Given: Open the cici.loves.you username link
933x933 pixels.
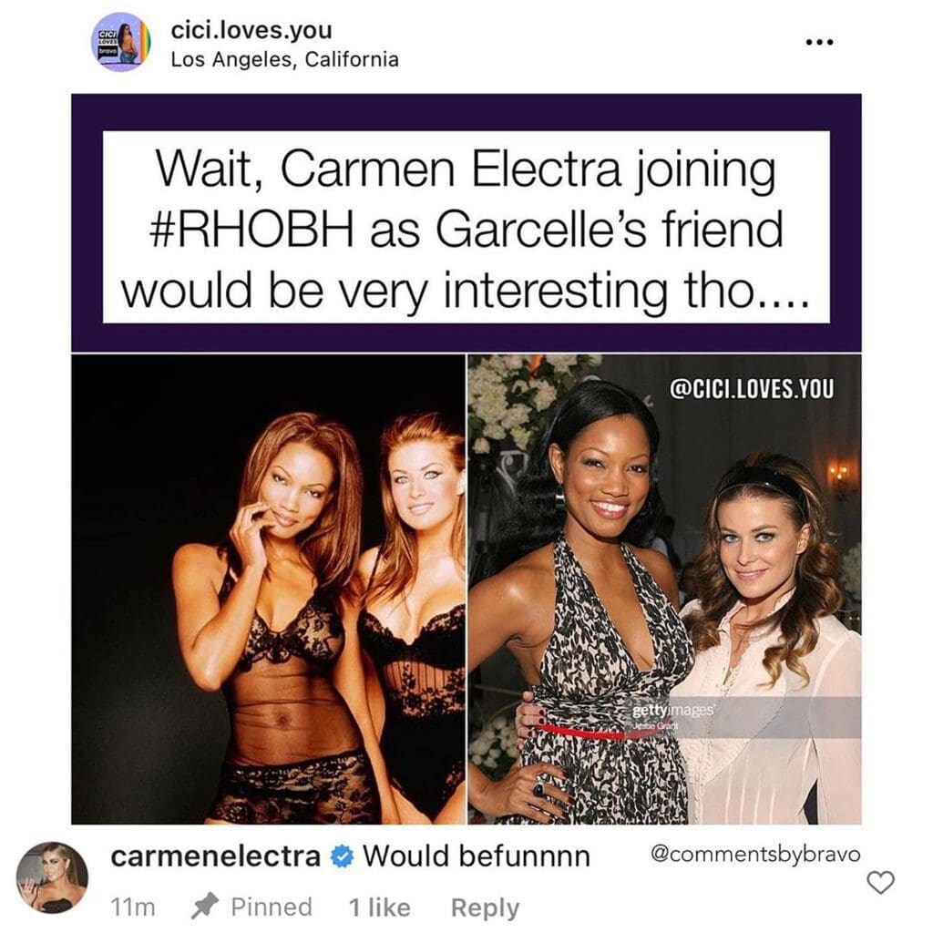Looking at the screenshot, I should (x=251, y=30).
